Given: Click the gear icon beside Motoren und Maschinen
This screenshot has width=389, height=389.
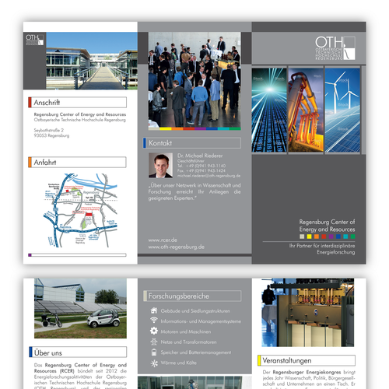Looking at the screenshot, I should tap(154, 331).
